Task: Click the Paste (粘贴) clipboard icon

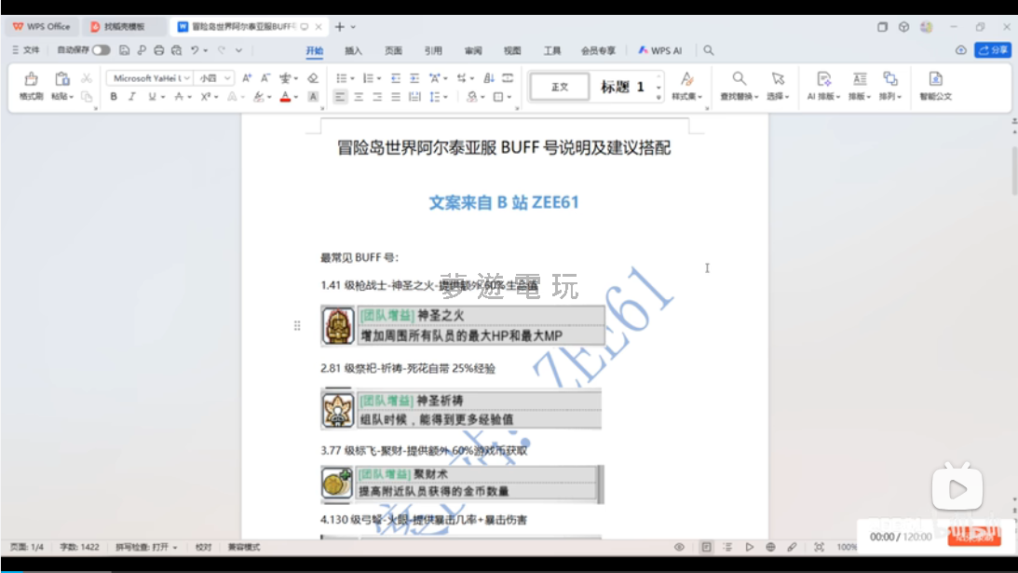Action: coord(61,79)
